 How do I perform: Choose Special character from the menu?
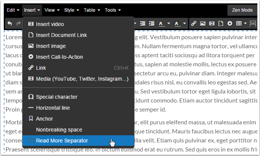pyautogui.click(x=78, y=97)
